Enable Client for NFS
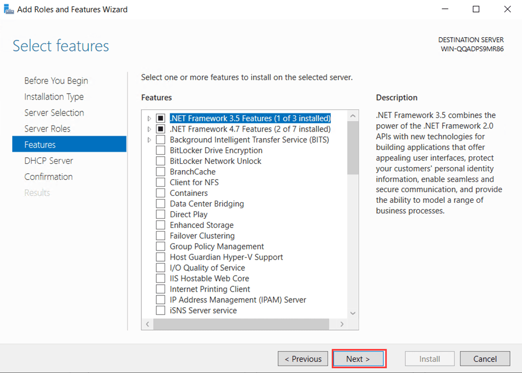The width and height of the screenshot is (522, 373). point(160,182)
